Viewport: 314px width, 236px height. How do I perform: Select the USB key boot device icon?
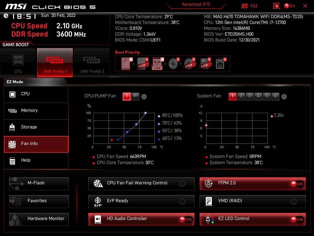[158, 64]
